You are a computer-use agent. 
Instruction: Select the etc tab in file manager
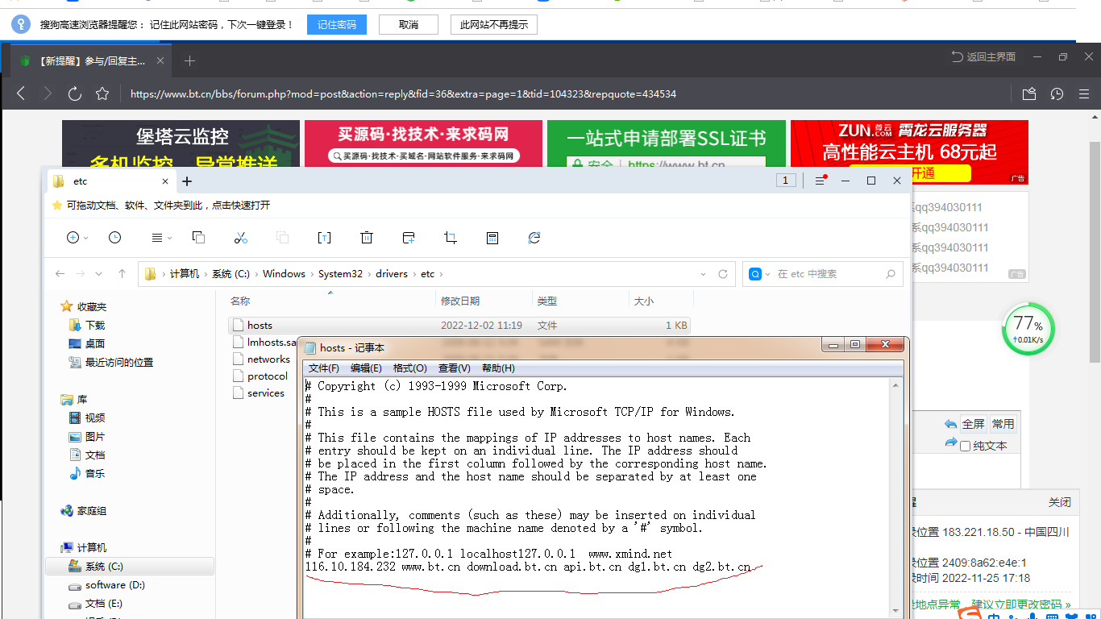point(110,181)
